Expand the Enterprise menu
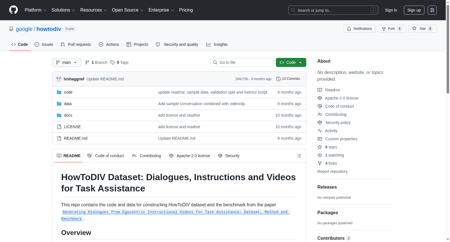The height and width of the screenshot is (242, 450). [x=161, y=10]
